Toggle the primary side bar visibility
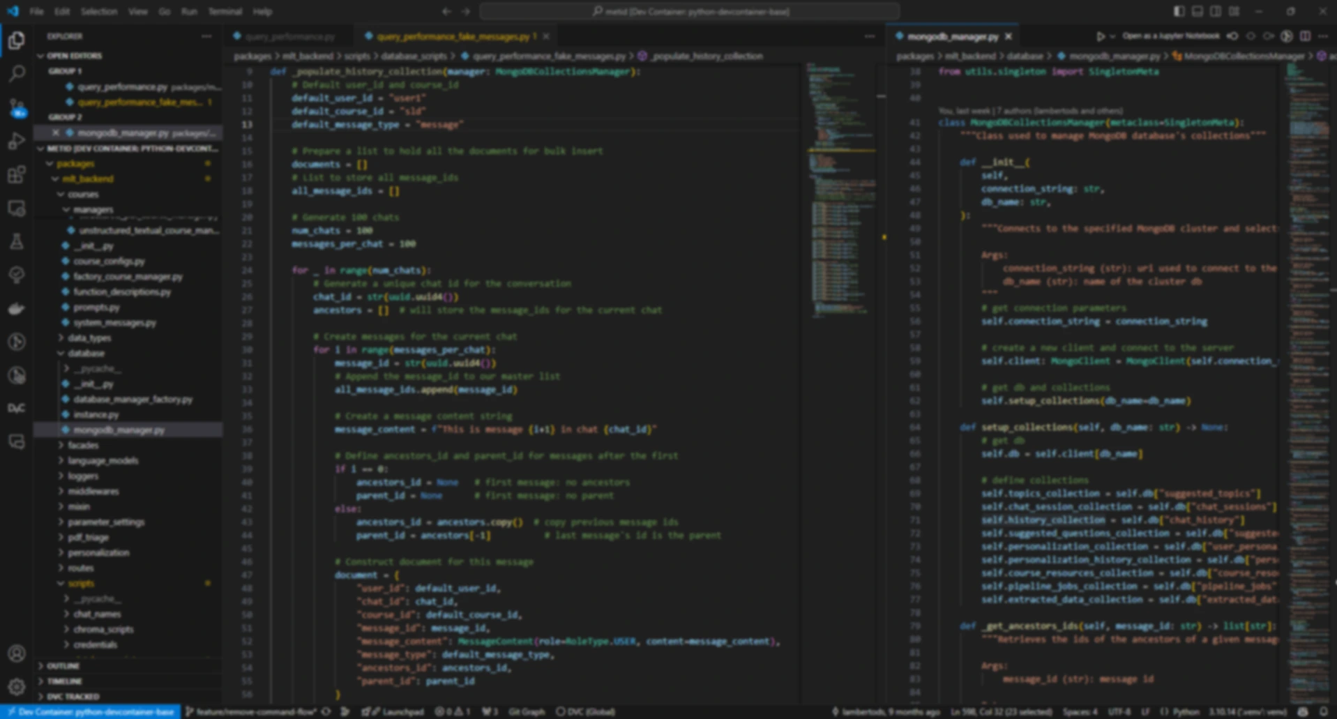1337x719 pixels. coord(1179,12)
